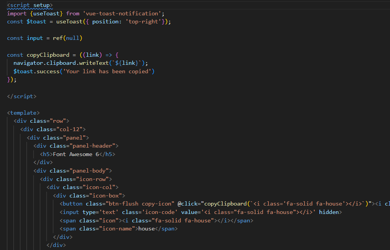Click the @click attribute on the button
This screenshot has height=250, width=390.
[x=189, y=204]
